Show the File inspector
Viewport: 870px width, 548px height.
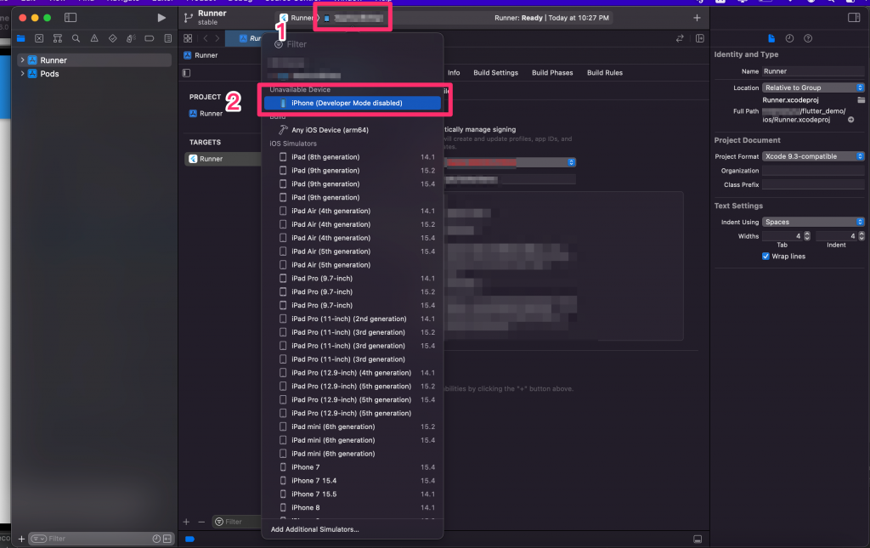tap(771, 38)
